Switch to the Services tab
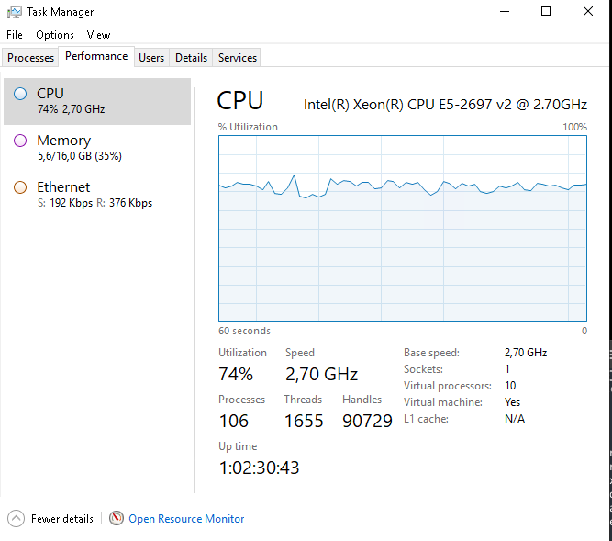The image size is (612, 541). pyautogui.click(x=238, y=58)
